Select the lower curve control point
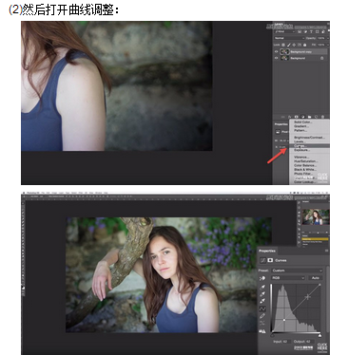This screenshot has width=348, height=355. [284, 320]
